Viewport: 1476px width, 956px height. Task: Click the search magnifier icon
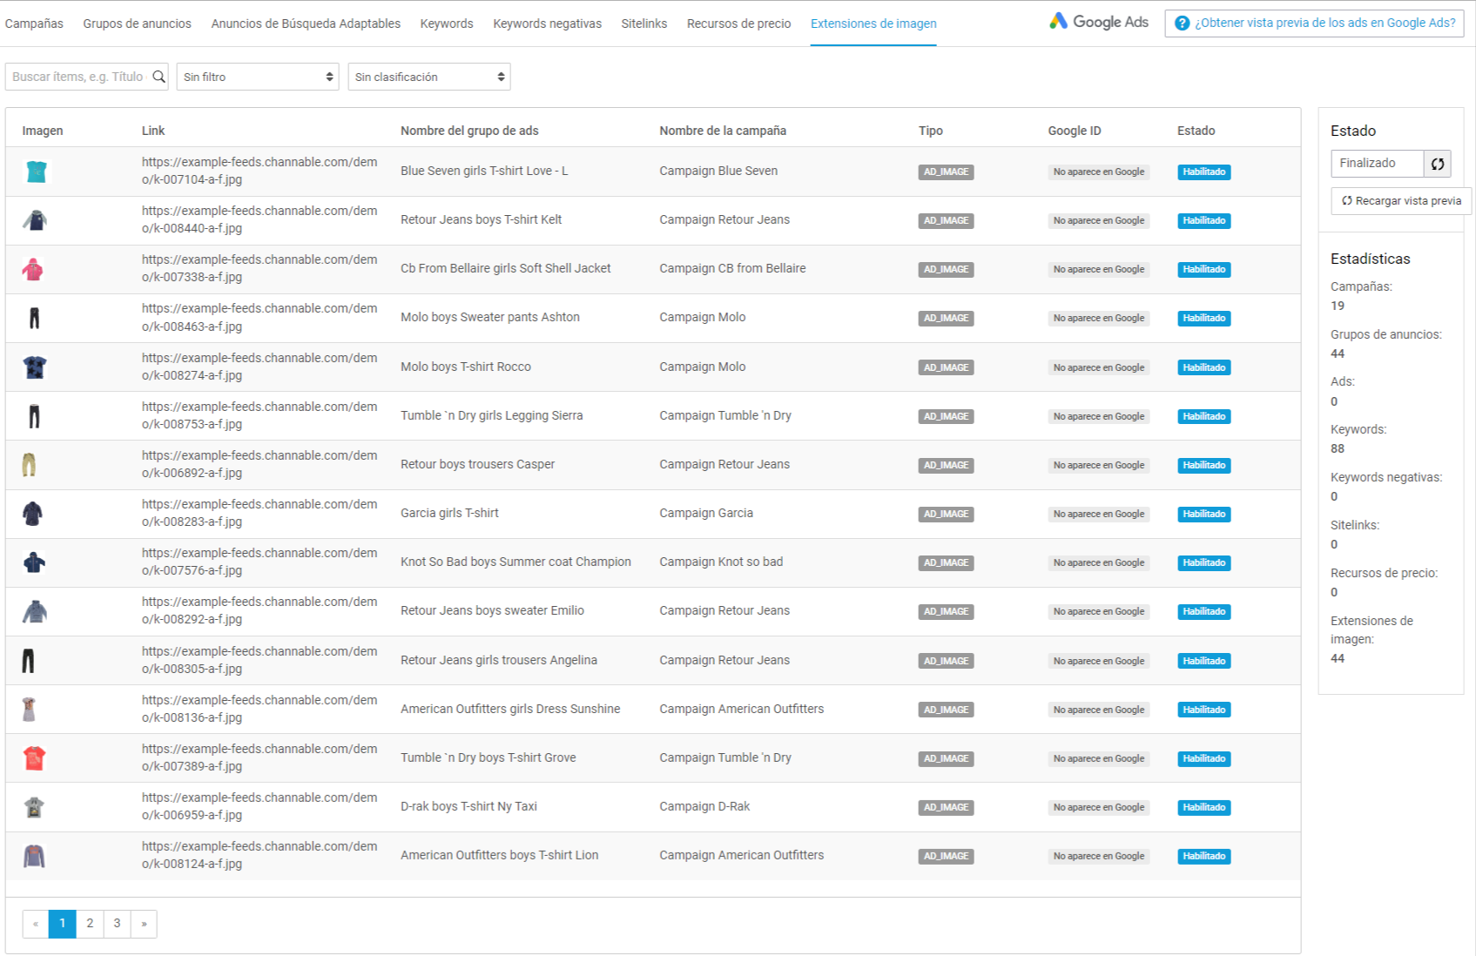point(158,77)
